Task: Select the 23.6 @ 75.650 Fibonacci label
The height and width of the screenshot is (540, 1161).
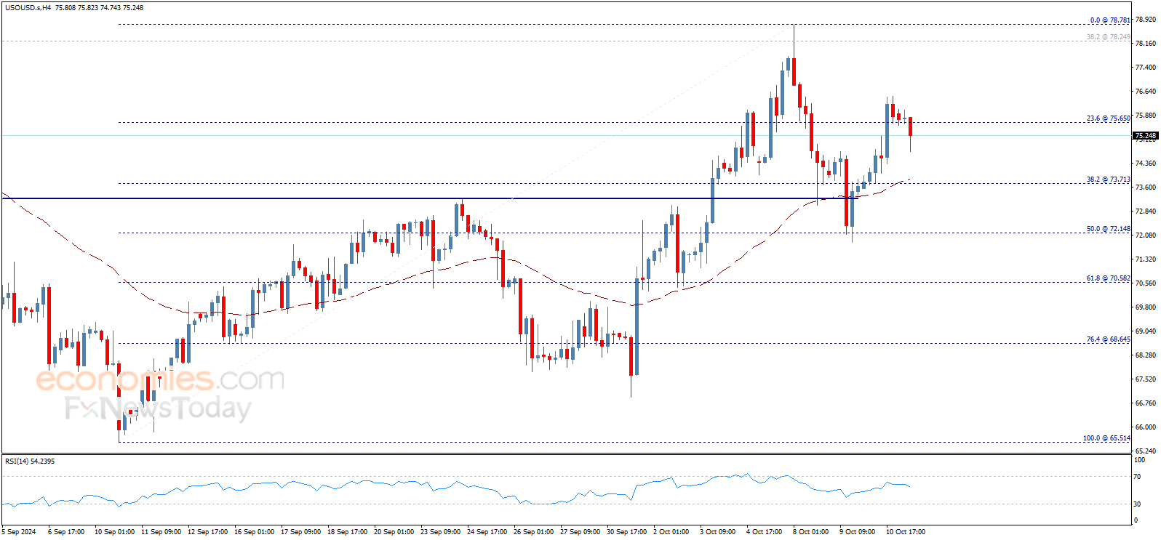Action: 1109,118
